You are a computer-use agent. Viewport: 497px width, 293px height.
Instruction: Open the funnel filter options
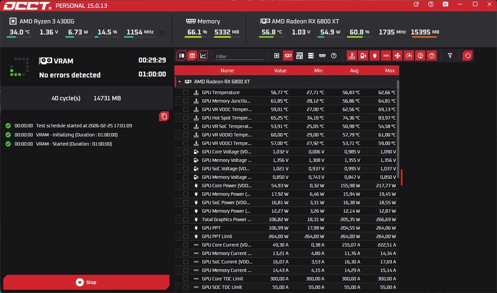pos(450,56)
